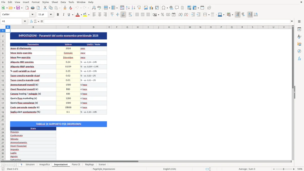Screen dimensions: 304x171
Task: Toggle italic formatting
Action: click(x=63, y=15)
